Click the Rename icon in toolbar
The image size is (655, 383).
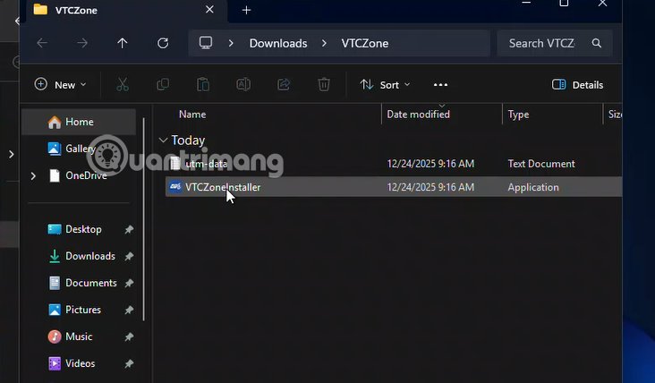(243, 85)
